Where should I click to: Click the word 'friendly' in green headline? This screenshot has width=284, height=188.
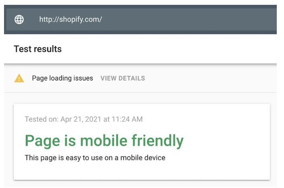click(x=158, y=141)
